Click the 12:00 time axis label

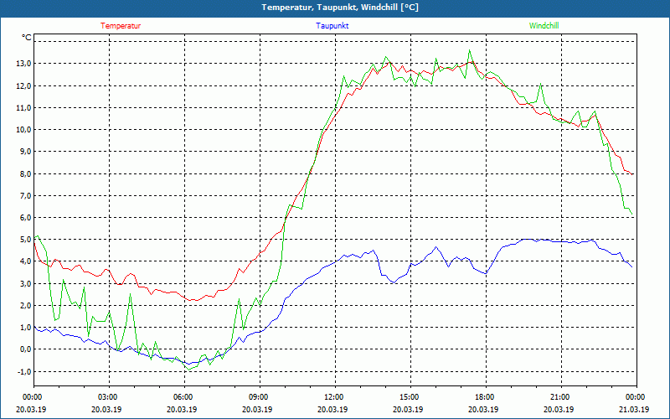(x=335, y=397)
